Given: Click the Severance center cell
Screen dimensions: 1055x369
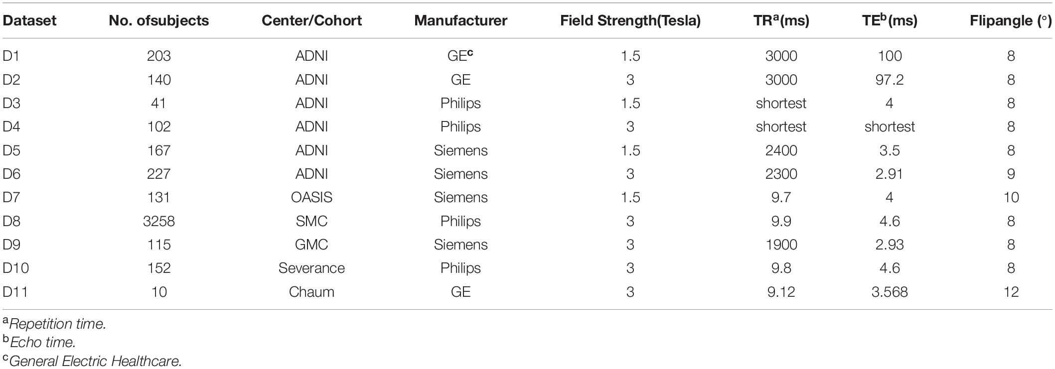Looking at the screenshot, I should coord(311,268).
